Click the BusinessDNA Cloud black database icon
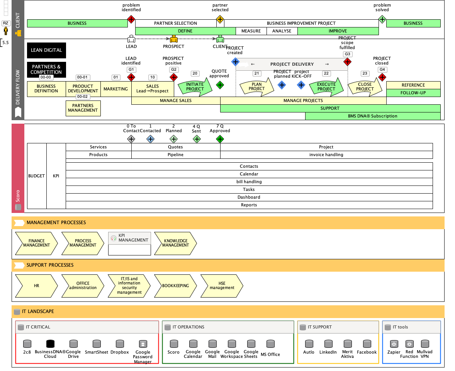This screenshot has height=371, width=455. [50, 344]
